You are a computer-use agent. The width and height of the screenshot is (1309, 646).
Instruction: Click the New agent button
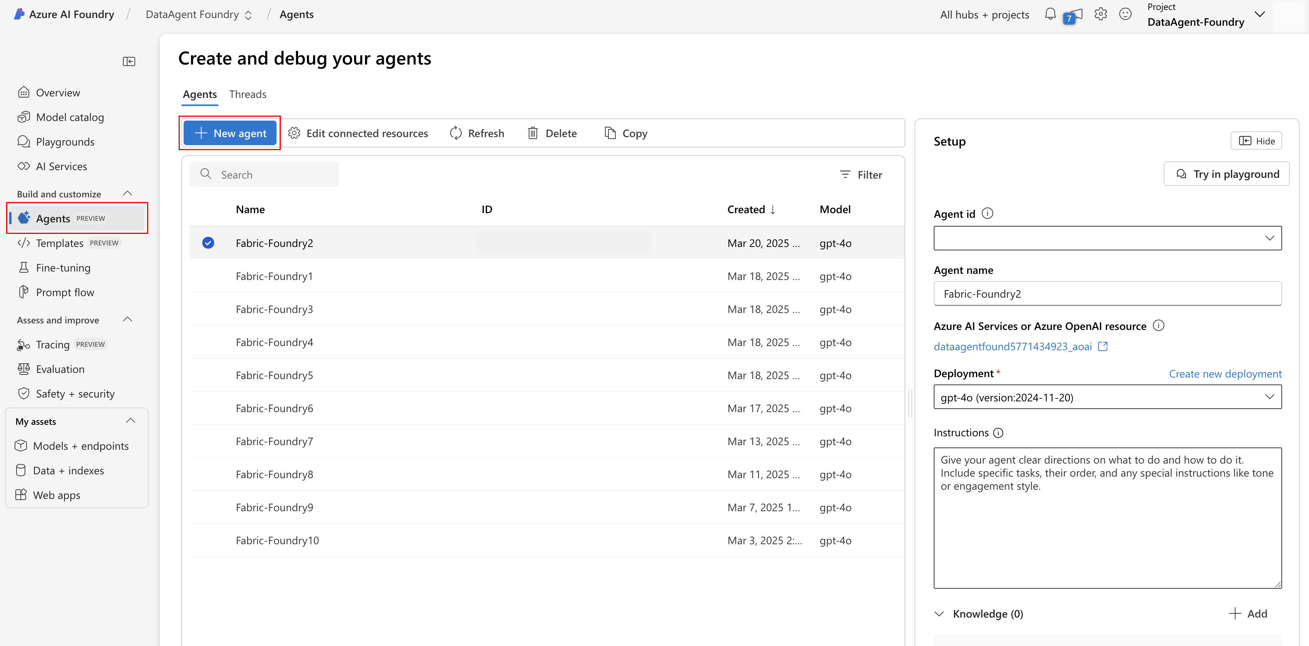(230, 133)
